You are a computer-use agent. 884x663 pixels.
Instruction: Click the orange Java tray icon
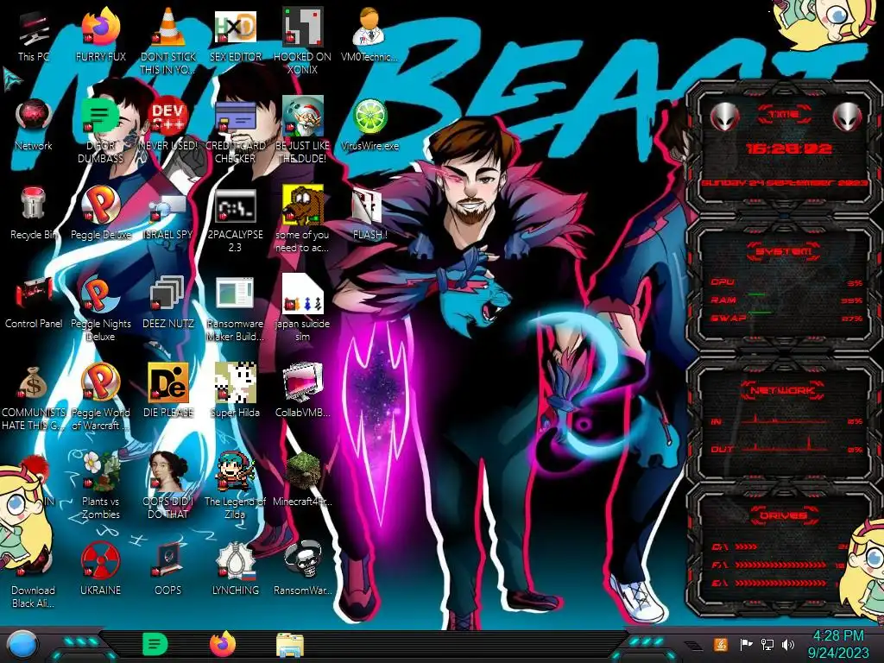coord(720,644)
